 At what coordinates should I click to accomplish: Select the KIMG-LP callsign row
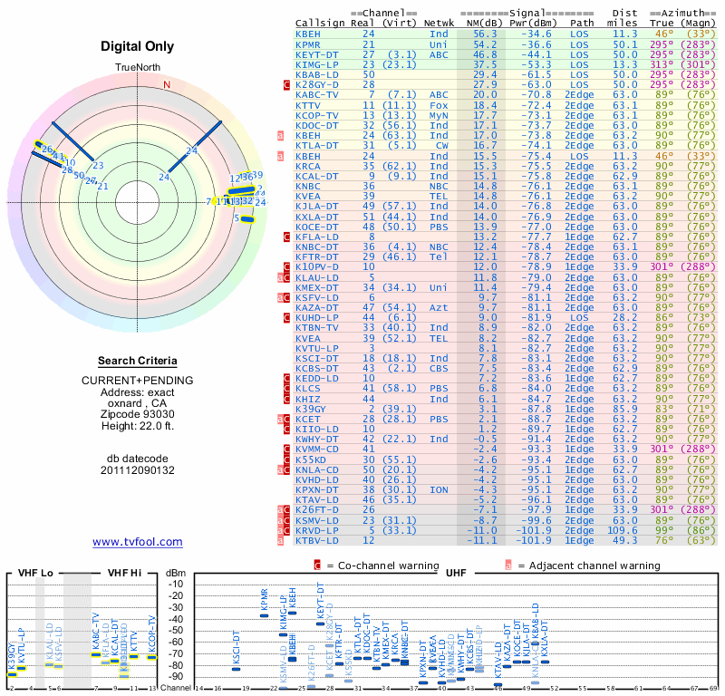point(317,64)
